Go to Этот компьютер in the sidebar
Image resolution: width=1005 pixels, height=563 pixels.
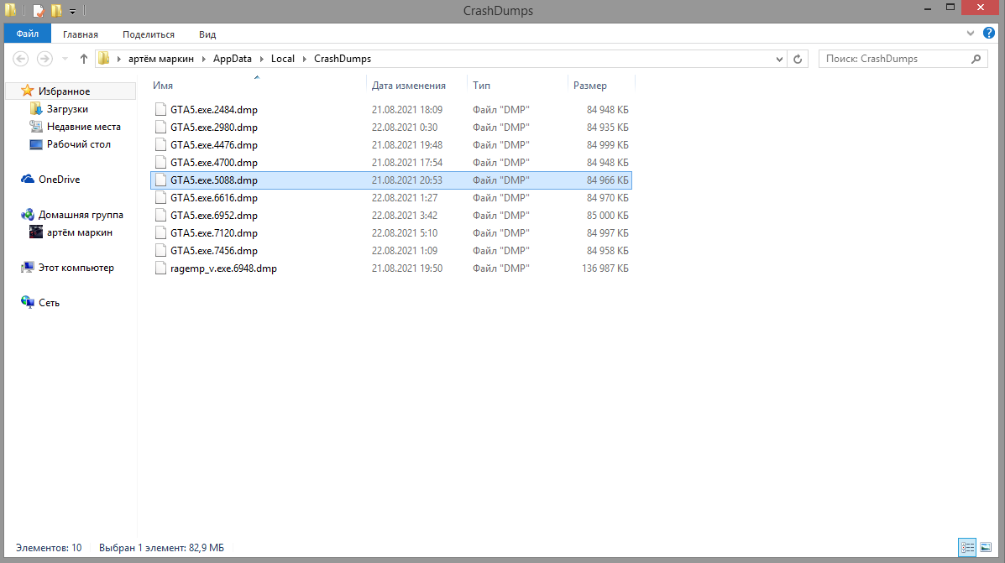(76, 268)
